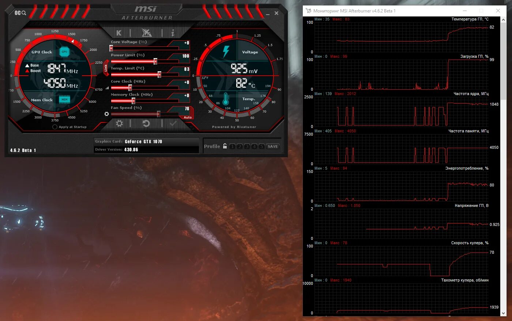Open the settings gear below the sliders
512x321 pixels.
pyautogui.click(x=119, y=124)
